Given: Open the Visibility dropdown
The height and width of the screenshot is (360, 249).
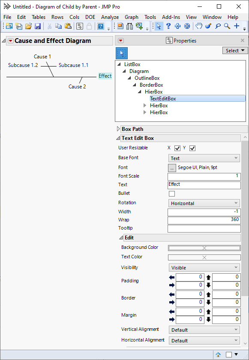Looking at the screenshot, I should [204, 268].
